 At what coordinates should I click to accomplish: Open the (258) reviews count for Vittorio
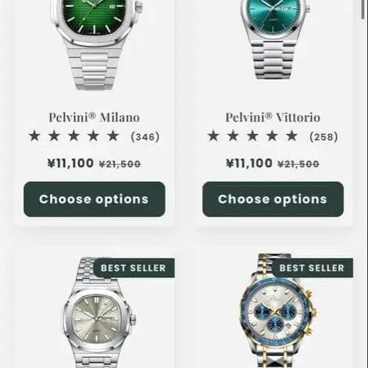[324, 137]
